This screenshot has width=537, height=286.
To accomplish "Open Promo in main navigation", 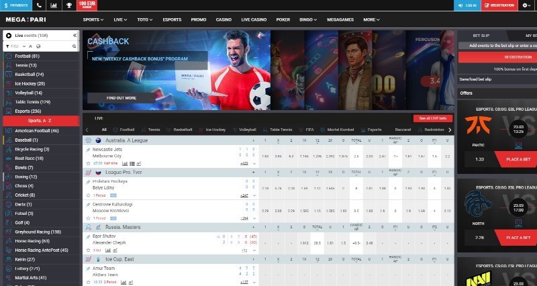I will tap(199, 20).
